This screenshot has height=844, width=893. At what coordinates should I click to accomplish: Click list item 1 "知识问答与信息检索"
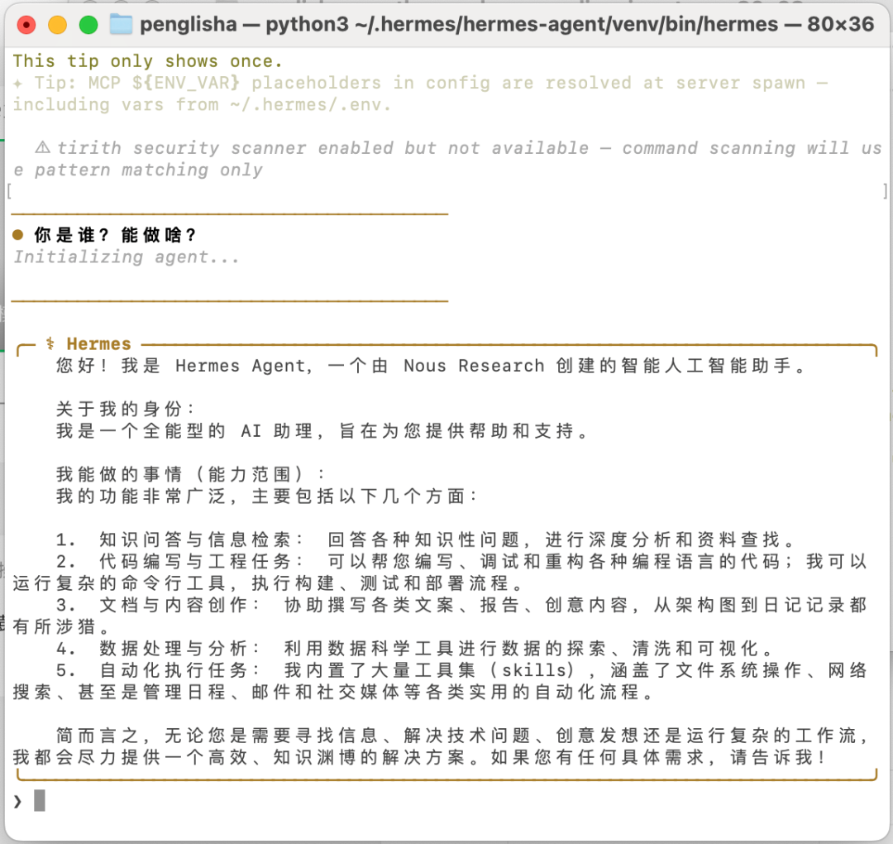coord(425,539)
